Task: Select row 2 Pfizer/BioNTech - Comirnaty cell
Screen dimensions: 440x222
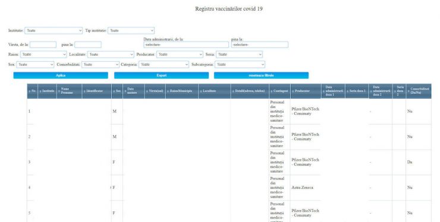Action: [305, 137]
